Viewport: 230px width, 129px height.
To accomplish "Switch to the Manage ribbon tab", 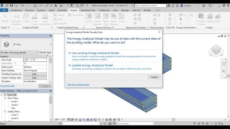I will click(125, 10).
